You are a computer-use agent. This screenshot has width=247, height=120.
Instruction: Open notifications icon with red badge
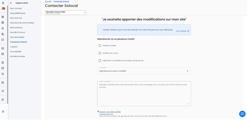3,9
